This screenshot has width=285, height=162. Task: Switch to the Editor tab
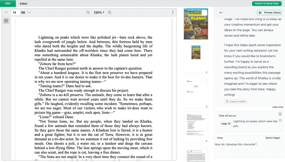click(x=24, y=3)
